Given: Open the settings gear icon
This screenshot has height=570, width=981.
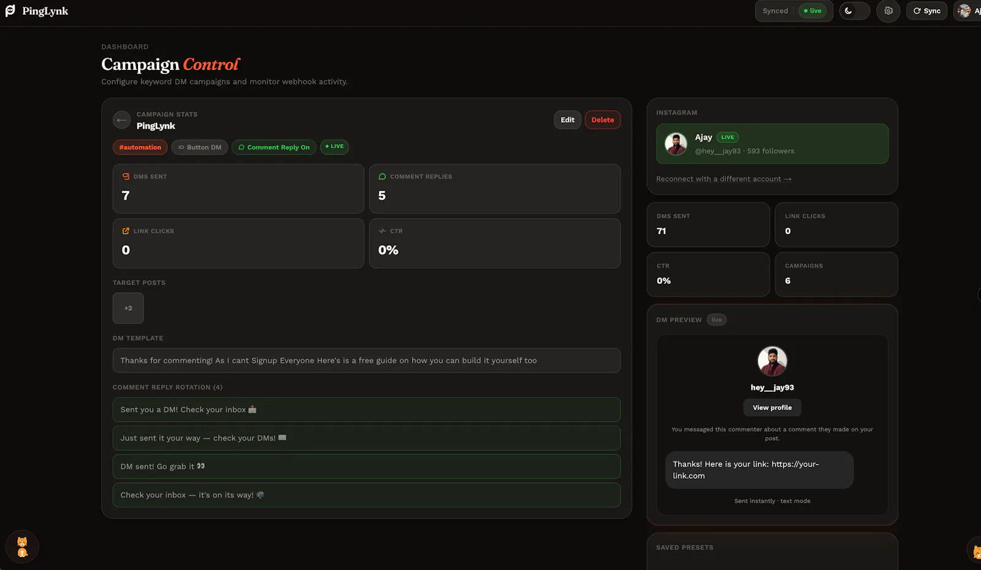Looking at the screenshot, I should point(888,11).
